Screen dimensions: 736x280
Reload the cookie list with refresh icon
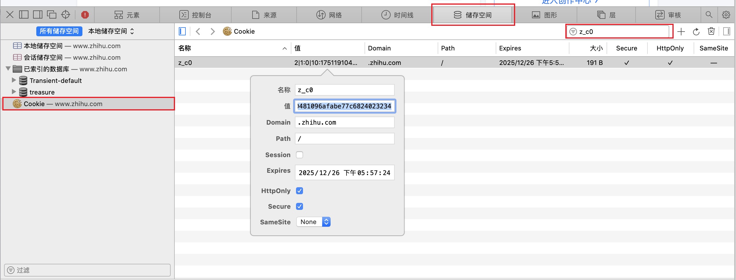(696, 32)
